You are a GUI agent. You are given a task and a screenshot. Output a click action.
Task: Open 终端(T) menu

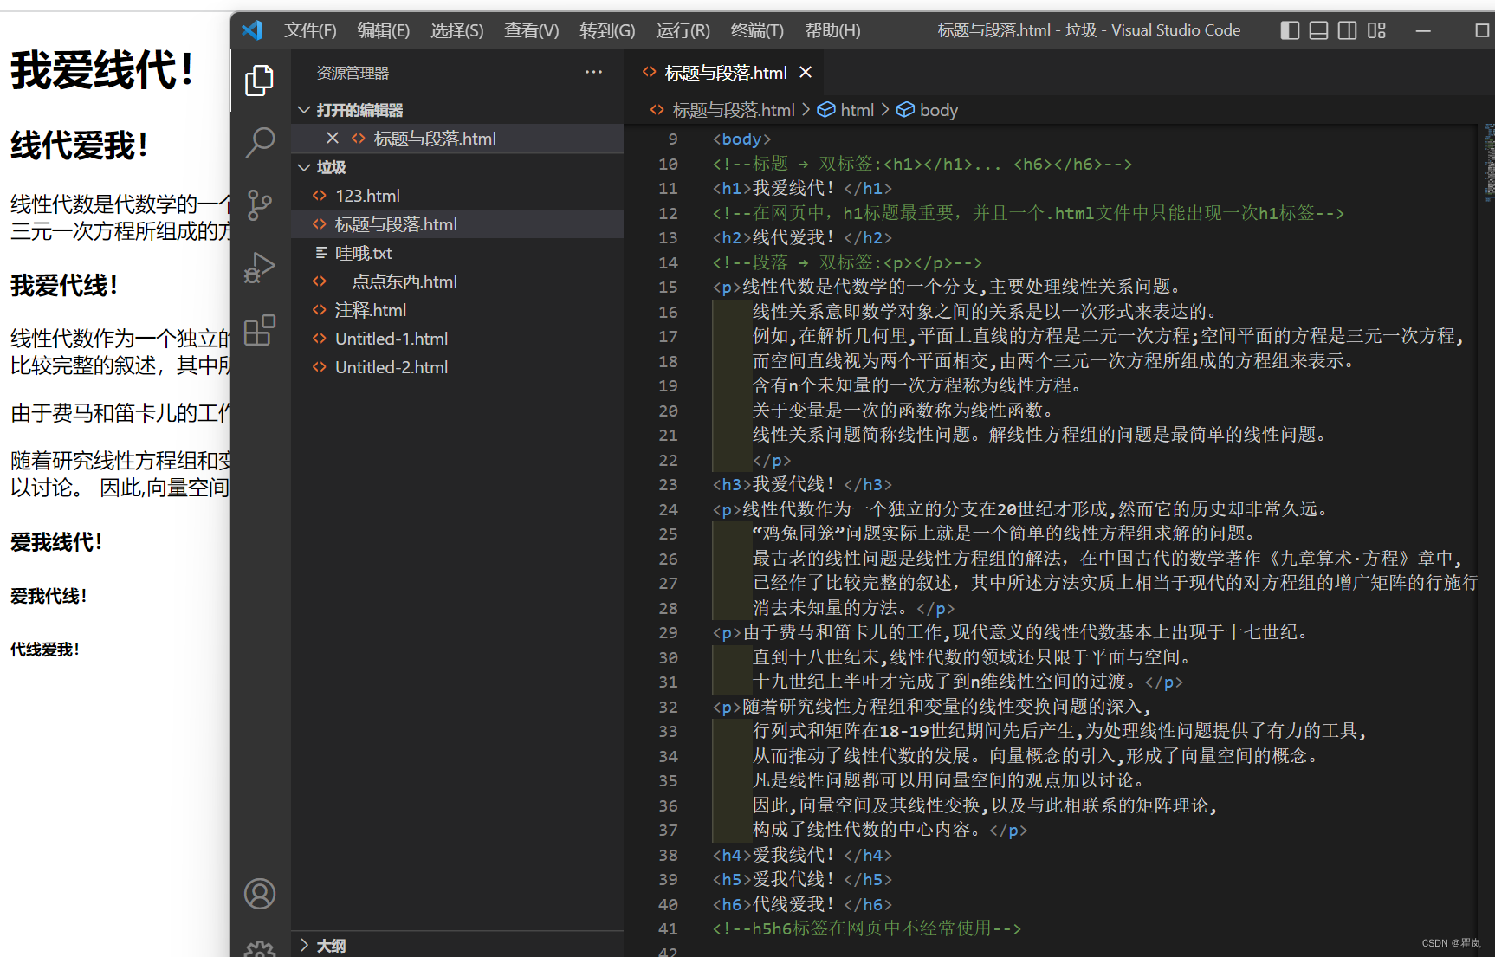[x=757, y=30]
